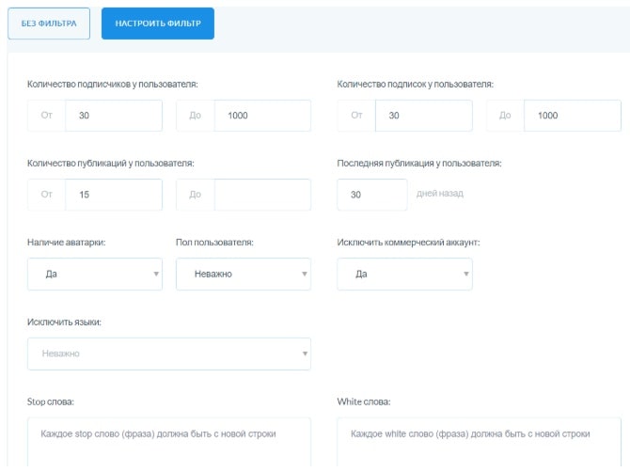
Task: Open 'Исключить коммерческий аккаунт' dropdown
Action: coord(404,275)
